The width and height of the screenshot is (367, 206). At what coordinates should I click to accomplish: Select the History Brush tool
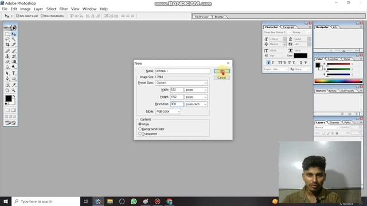point(14,56)
